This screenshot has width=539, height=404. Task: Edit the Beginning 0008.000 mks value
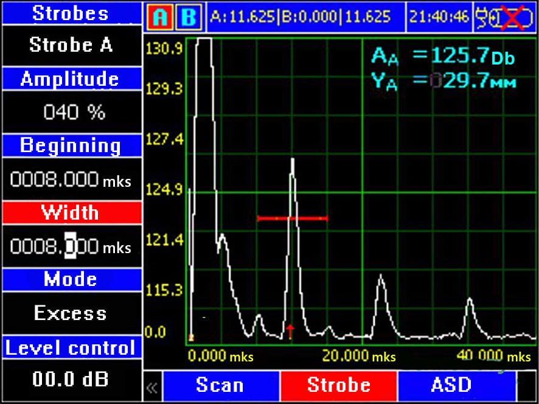[71, 179]
